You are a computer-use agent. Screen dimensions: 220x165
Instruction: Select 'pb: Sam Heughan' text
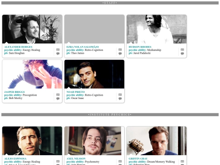point(14,53)
